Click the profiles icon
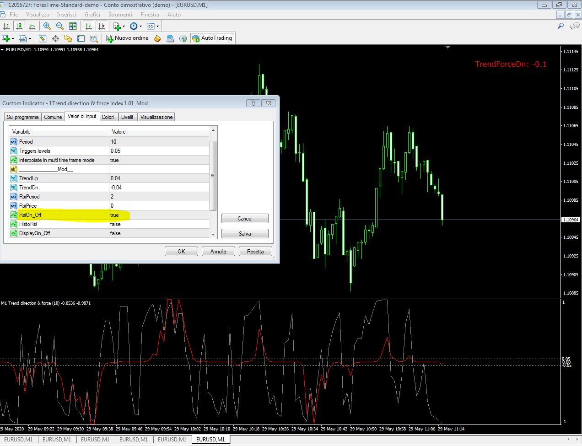Image resolution: width=582 pixels, height=446 pixels. pos(23,38)
